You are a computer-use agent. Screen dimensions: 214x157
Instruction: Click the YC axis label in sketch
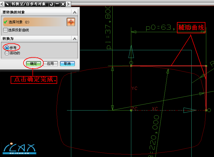(x=134, y=88)
